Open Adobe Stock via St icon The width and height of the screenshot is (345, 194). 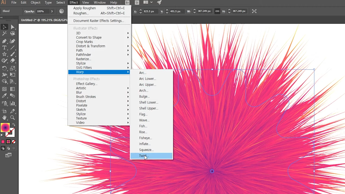coord(137,2)
